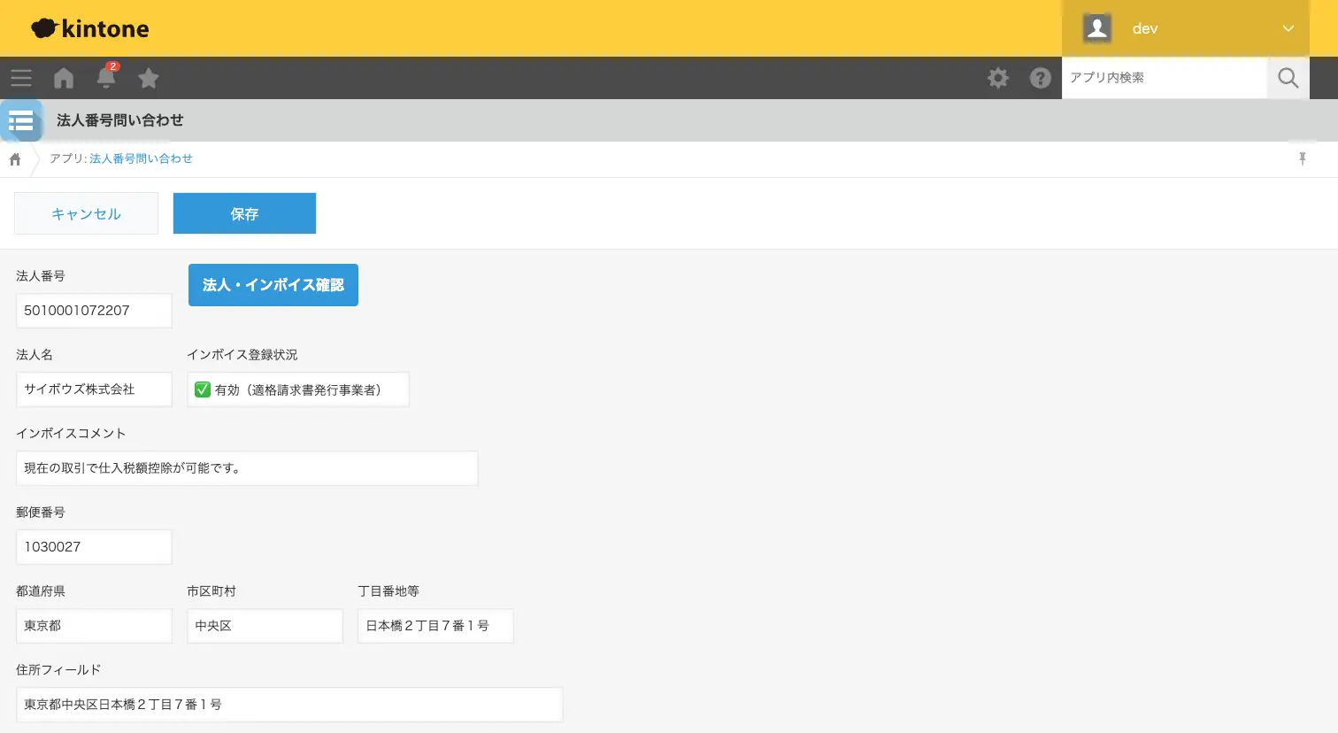The image size is (1338, 733).
Task: Click the キャンセル button
Action: pos(86,213)
